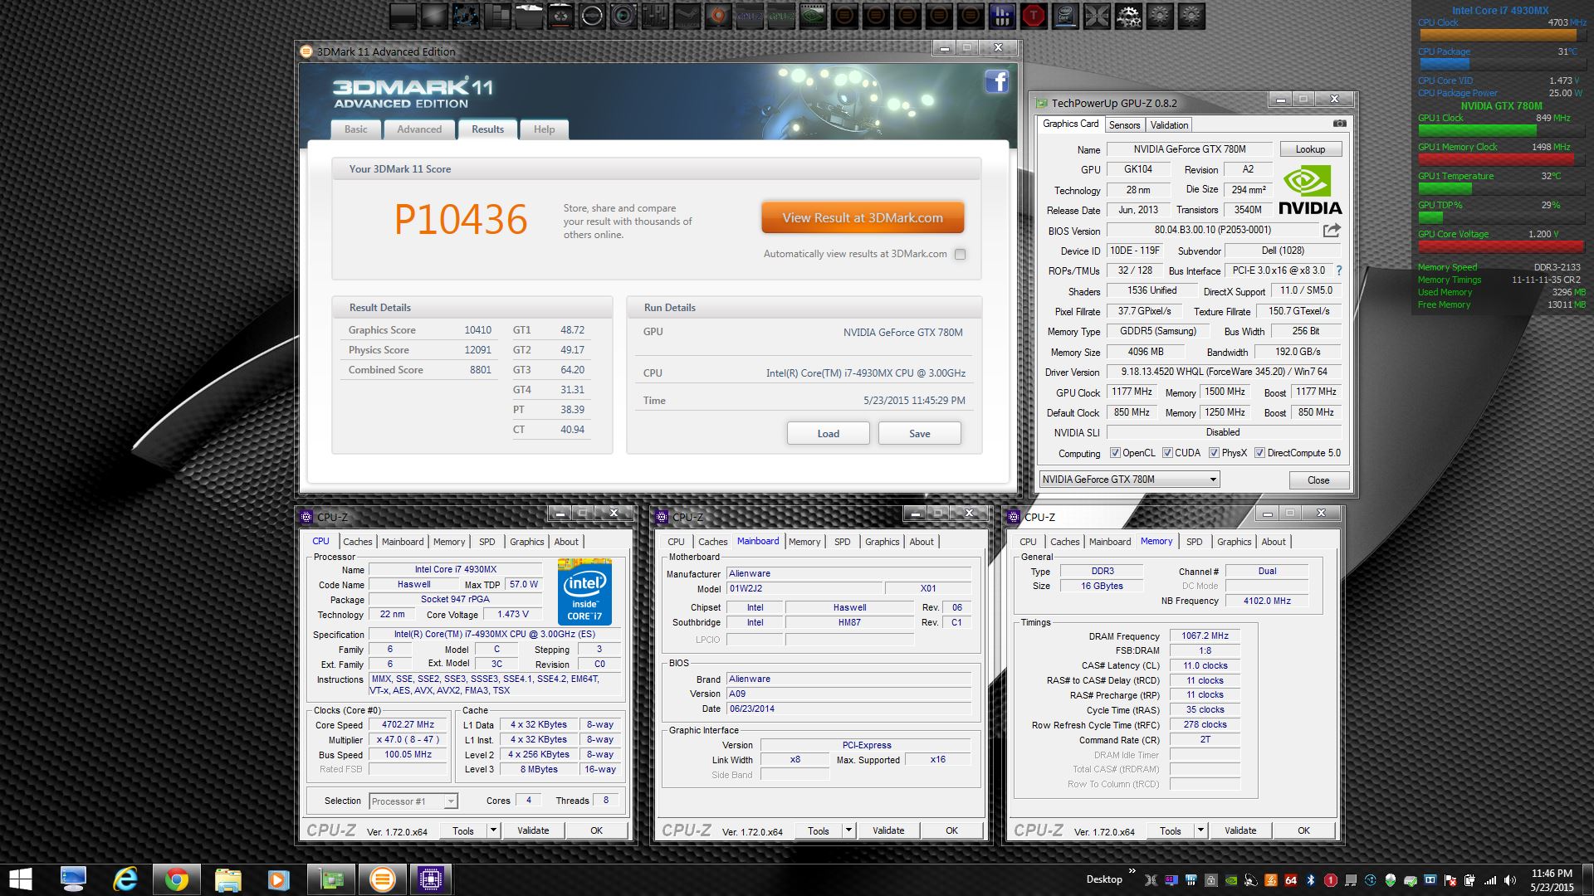Open the Validation tab in GPU-Z

(x=1169, y=125)
